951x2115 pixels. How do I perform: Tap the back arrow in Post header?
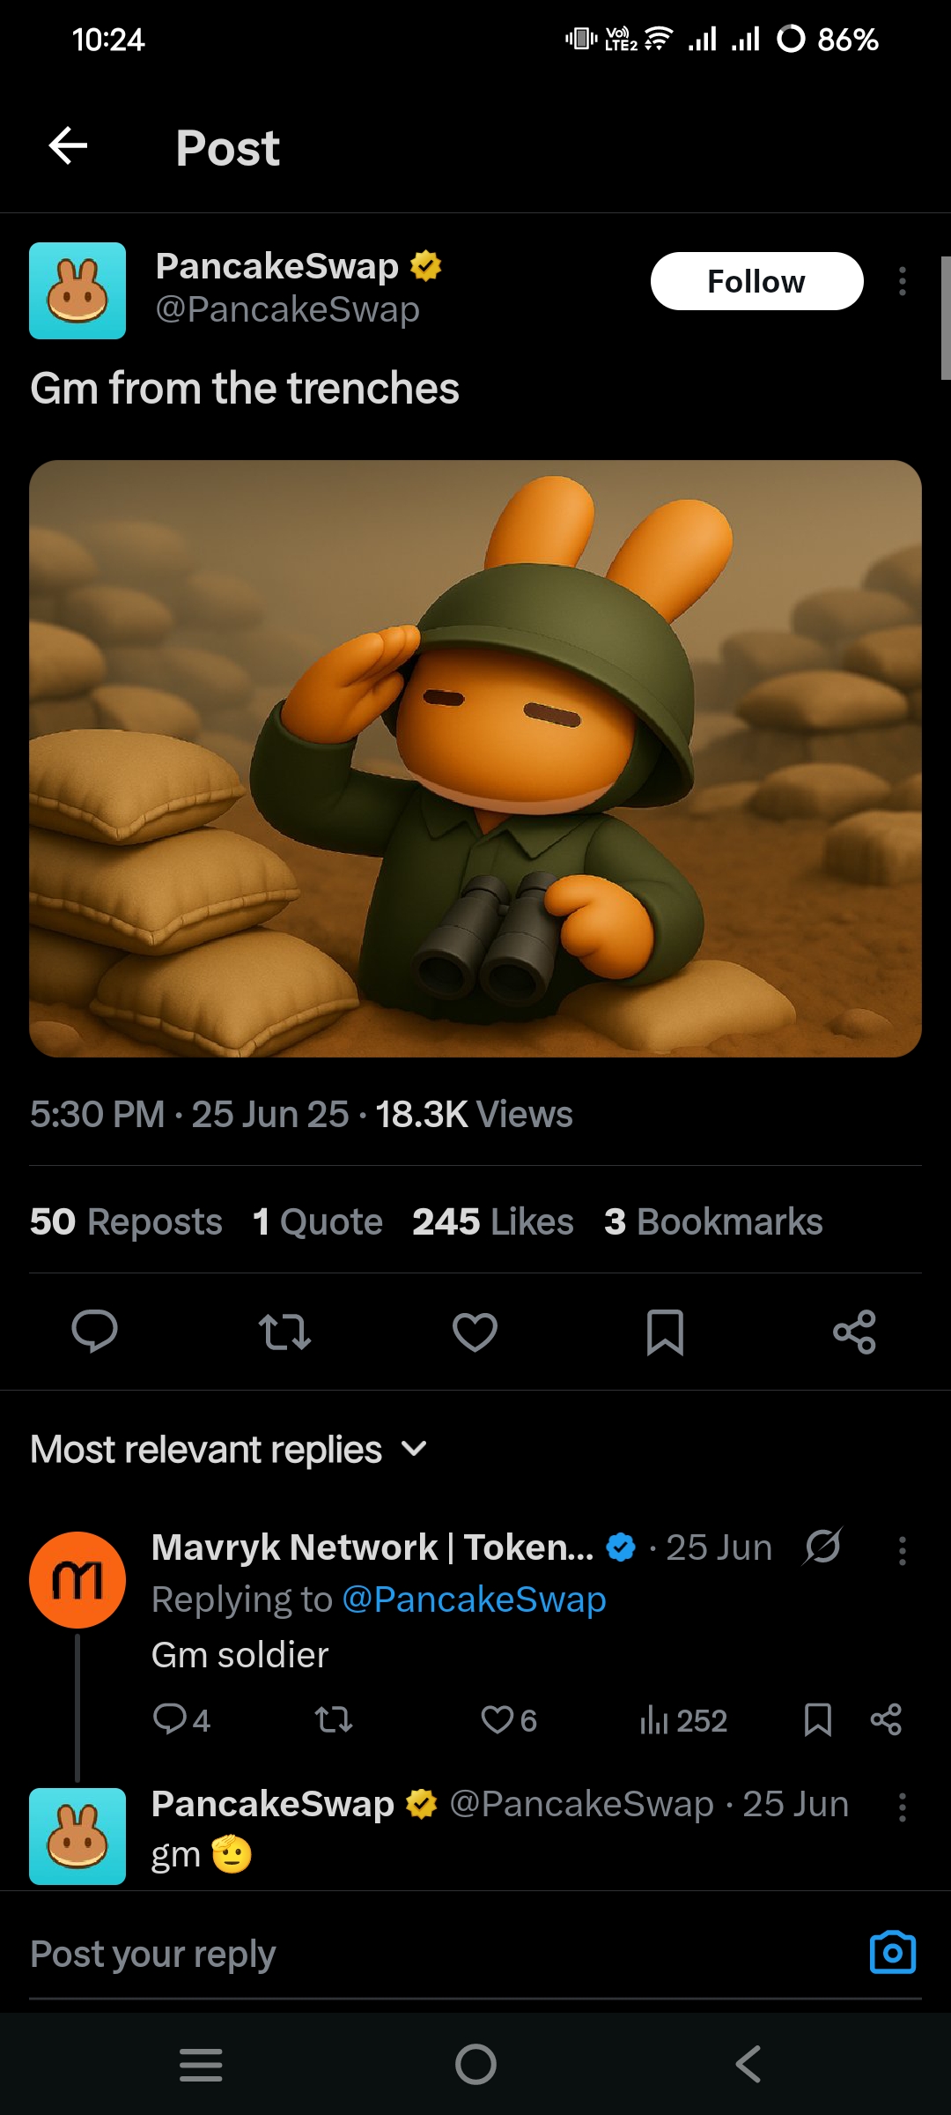pos(68,146)
